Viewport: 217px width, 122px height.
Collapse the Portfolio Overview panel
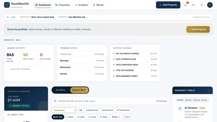[43, 91]
